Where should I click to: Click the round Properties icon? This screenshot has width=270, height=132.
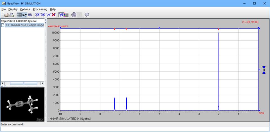tap(74, 15)
